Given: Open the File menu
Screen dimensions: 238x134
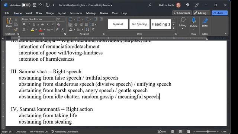Looking at the screenshot, I should pyautogui.click(x=7, y=13).
